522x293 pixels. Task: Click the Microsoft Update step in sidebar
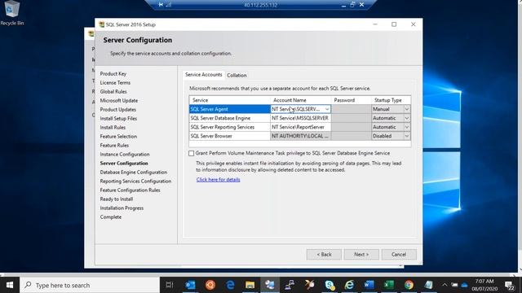click(119, 101)
